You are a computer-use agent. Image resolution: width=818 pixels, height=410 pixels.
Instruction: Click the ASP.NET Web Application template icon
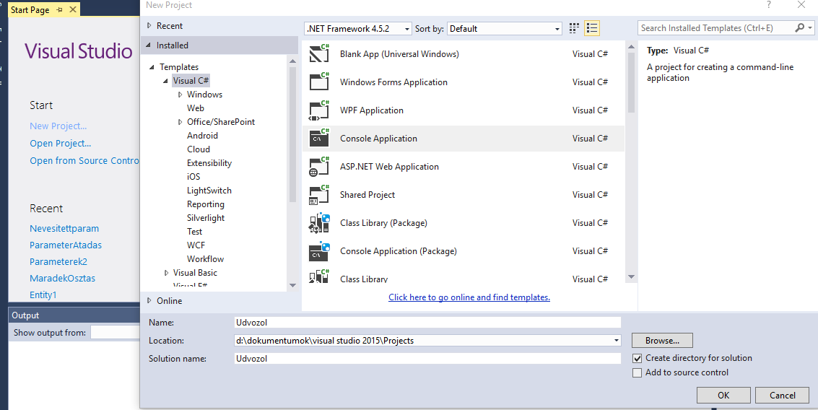point(318,167)
